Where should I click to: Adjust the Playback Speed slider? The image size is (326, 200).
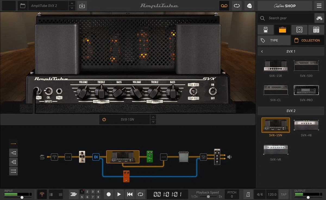pos(208,196)
